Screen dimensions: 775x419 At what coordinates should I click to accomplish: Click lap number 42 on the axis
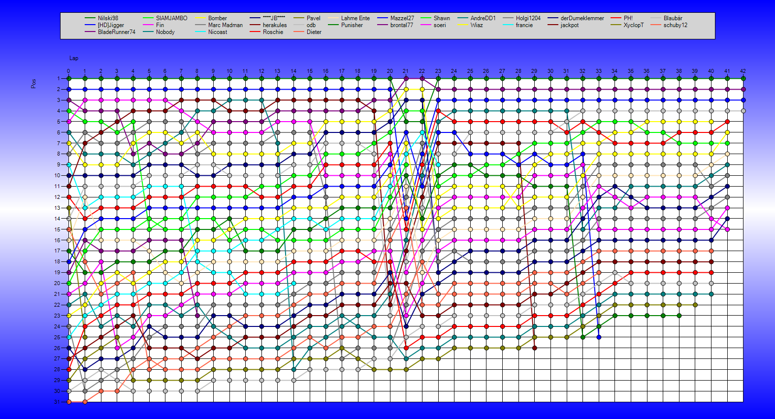pyautogui.click(x=743, y=71)
